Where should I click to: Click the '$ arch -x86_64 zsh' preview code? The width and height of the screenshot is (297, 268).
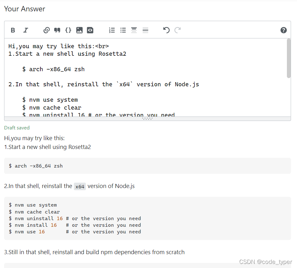click(36, 166)
